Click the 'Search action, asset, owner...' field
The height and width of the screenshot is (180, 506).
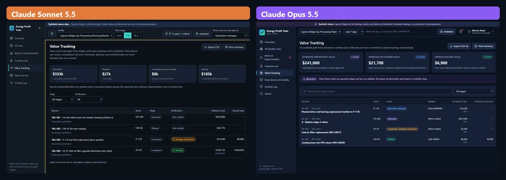click(377, 91)
